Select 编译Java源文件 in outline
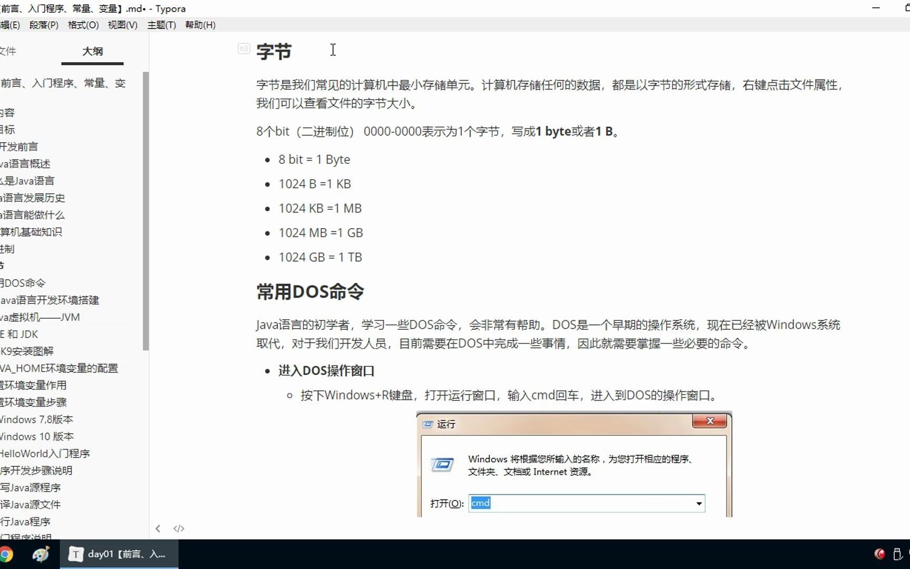 coord(31,504)
